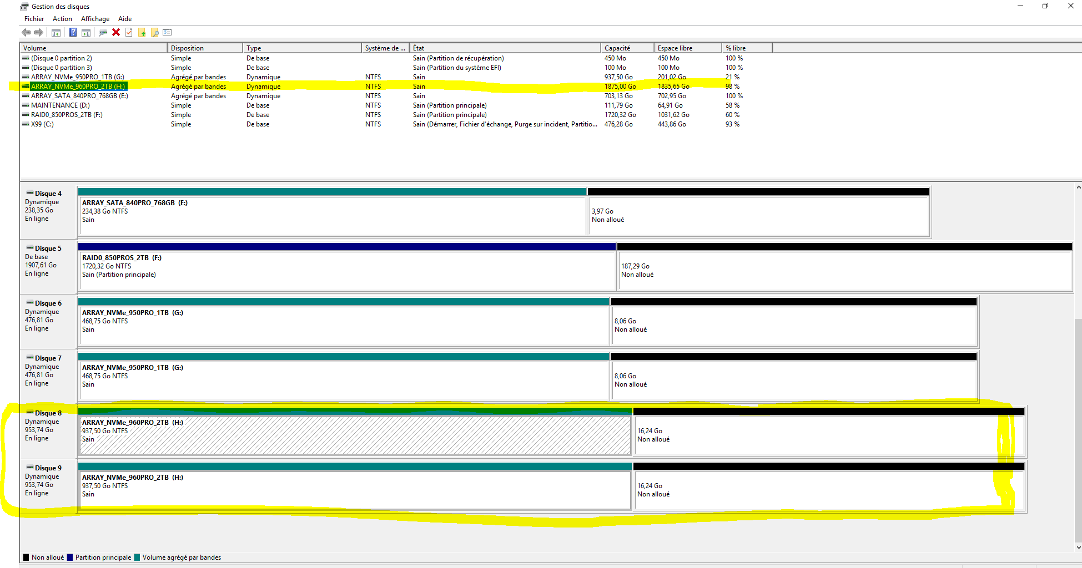Select ARRAY_NVMe_950PRO_1TB partition on Disque 6
Image resolution: width=1082 pixels, height=568 pixels.
click(x=344, y=322)
